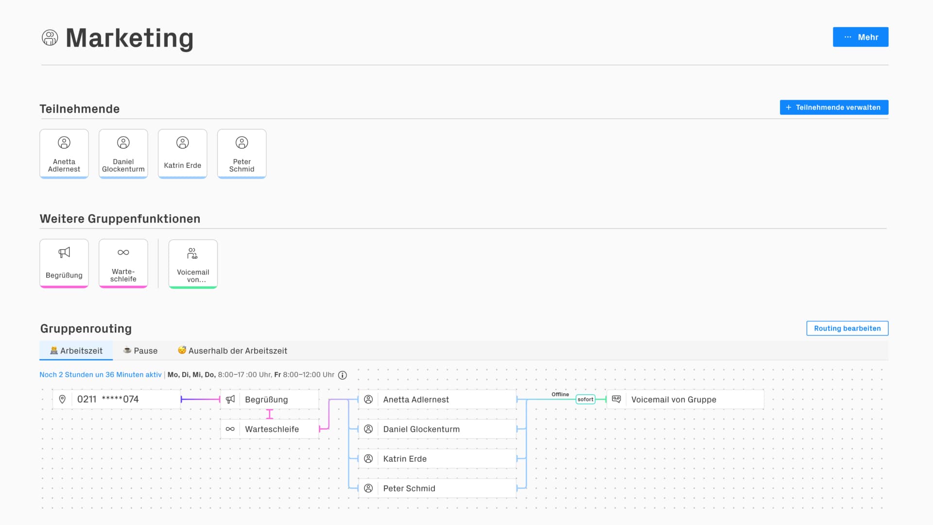Select Peter Schmid participant card
Screen dimensions: 933x525
coord(242,154)
